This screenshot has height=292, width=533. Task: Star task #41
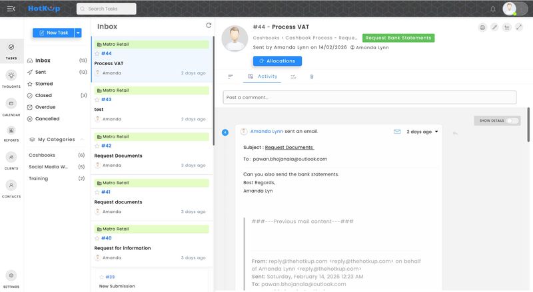[97, 192]
